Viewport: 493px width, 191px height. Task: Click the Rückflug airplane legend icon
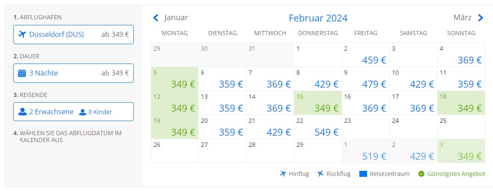click(320, 174)
